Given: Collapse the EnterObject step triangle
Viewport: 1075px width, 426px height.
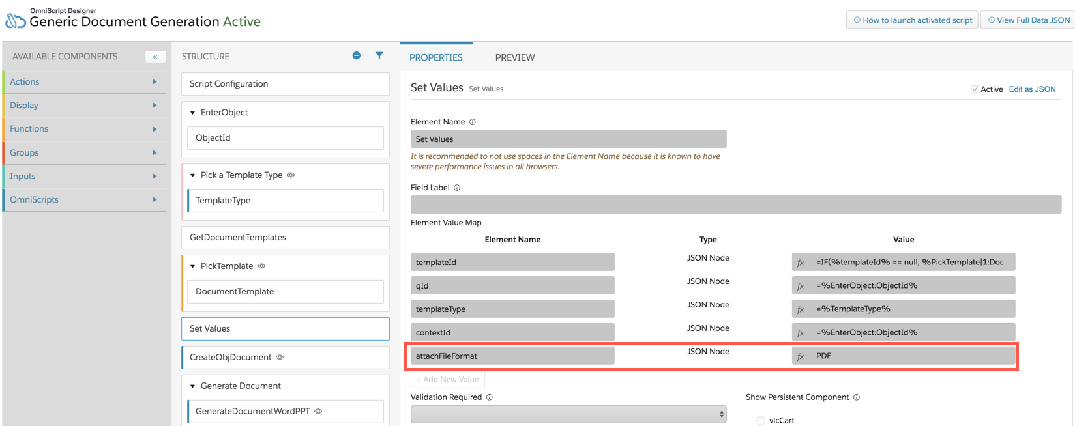Looking at the screenshot, I should tap(193, 113).
